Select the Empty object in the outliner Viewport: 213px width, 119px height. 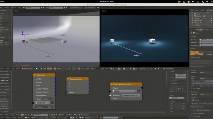198,25
